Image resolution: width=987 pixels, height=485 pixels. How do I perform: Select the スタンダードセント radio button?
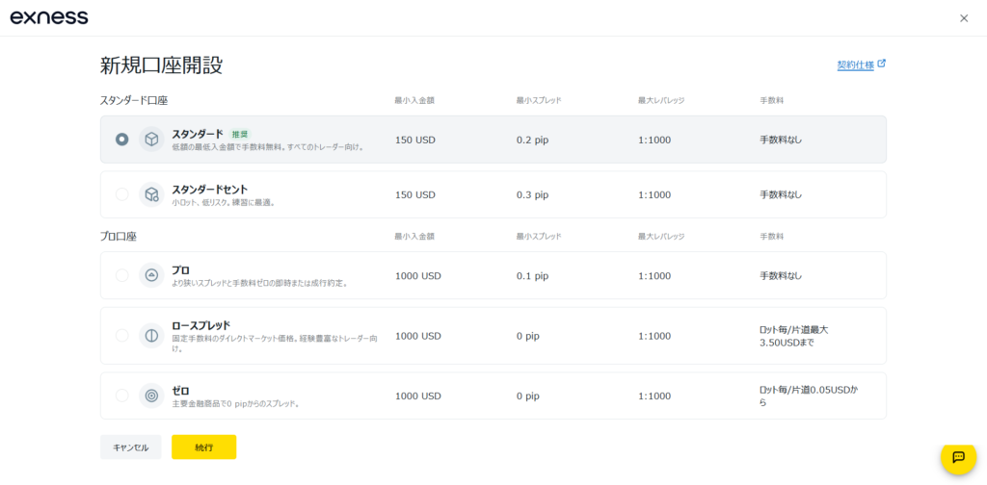click(x=122, y=194)
